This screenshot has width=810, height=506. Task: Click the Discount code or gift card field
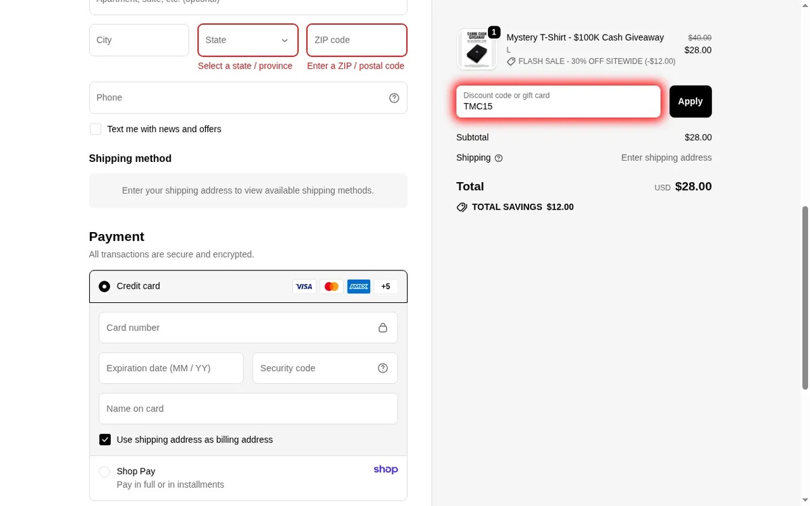pos(558,102)
